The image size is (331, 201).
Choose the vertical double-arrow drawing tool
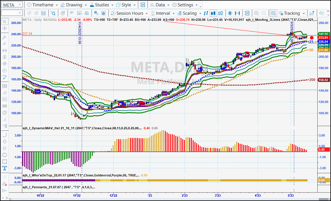(4, 57)
